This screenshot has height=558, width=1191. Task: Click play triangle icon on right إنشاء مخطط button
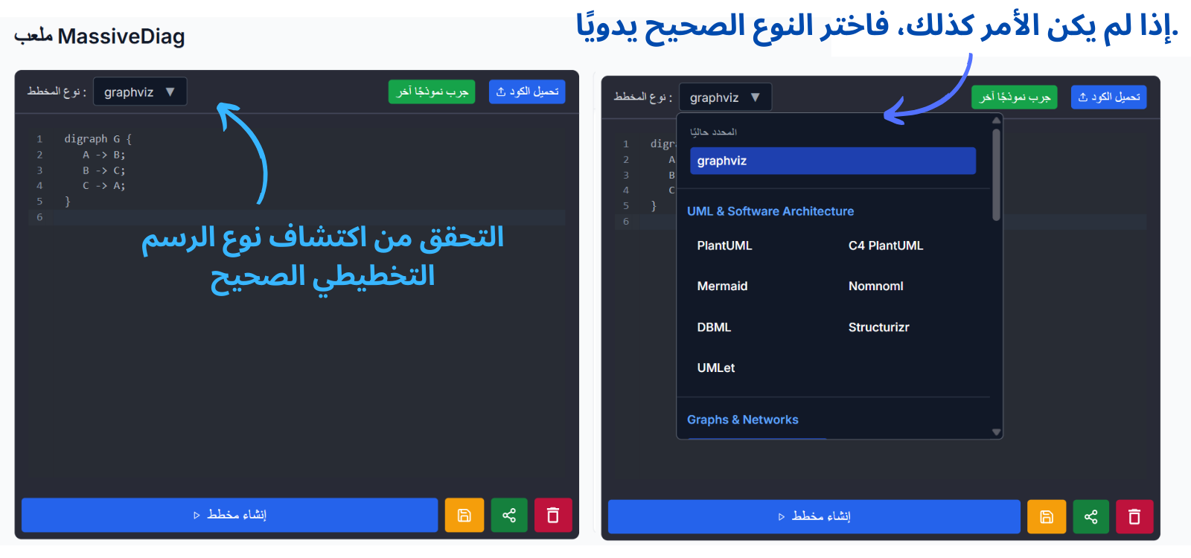[782, 516]
